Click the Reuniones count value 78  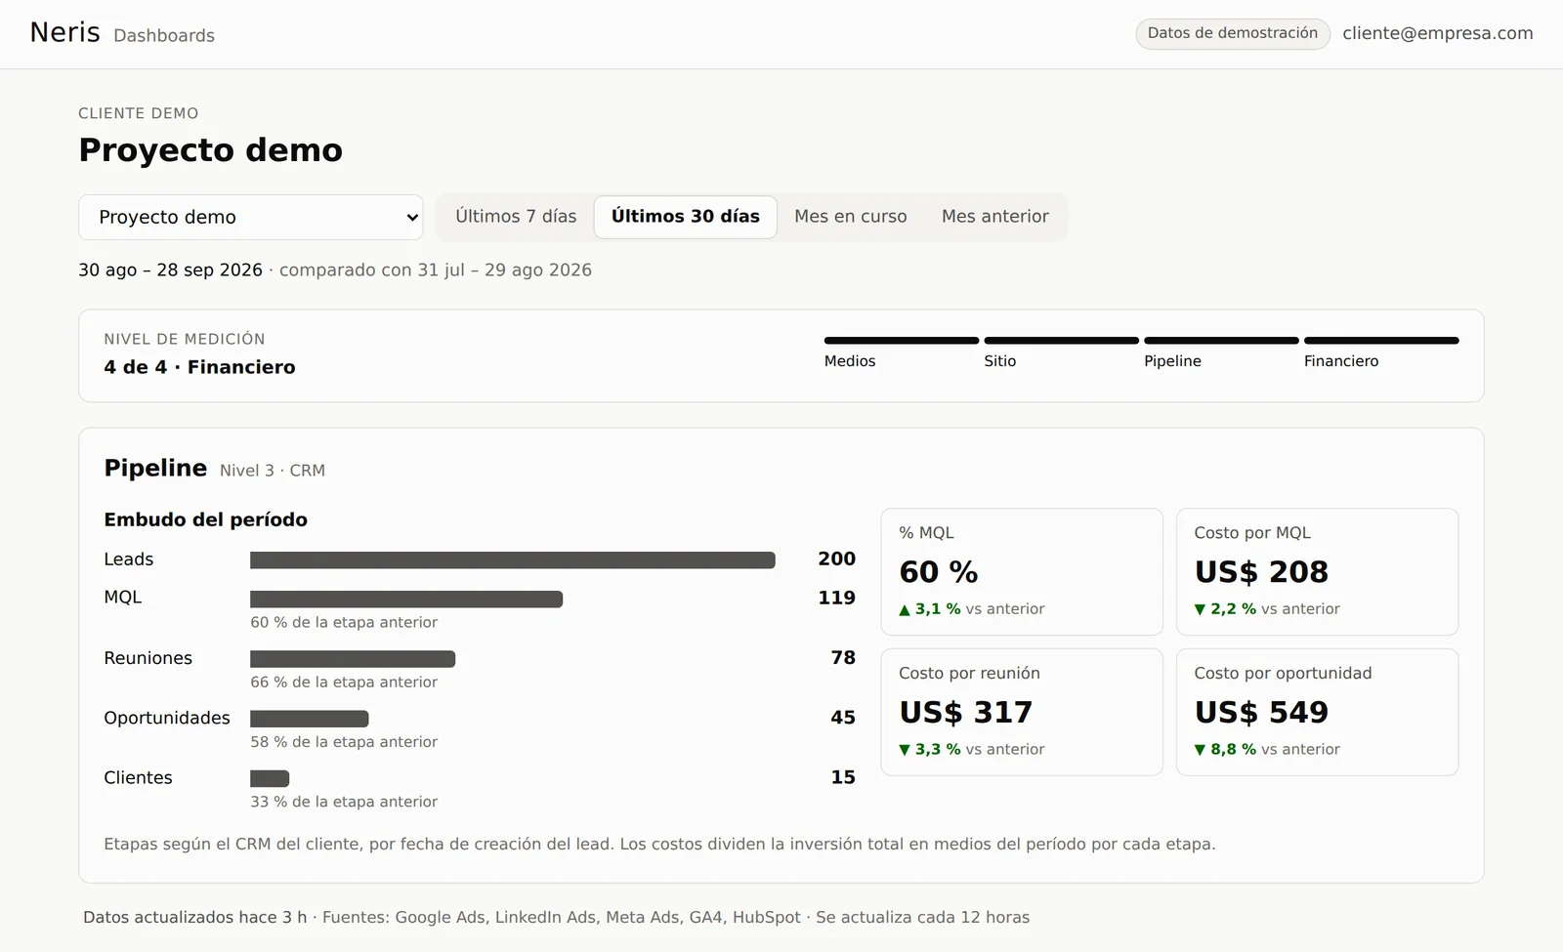tap(843, 658)
